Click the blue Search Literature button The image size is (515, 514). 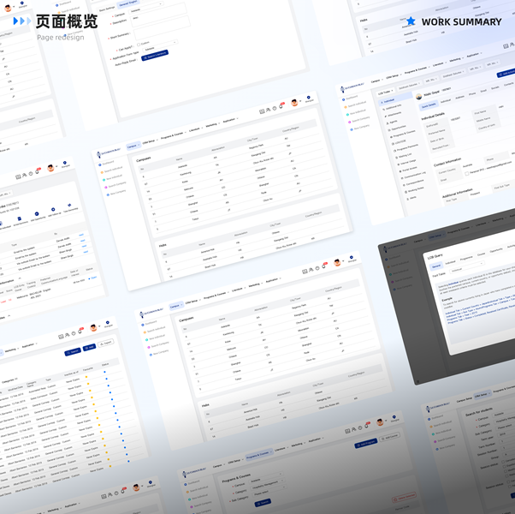click(x=155, y=55)
